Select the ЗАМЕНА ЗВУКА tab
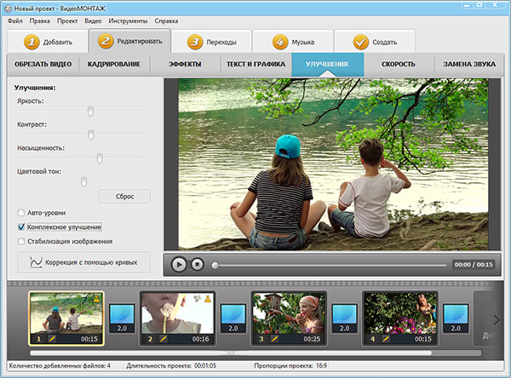This screenshot has height=378, width=511. 469,64
